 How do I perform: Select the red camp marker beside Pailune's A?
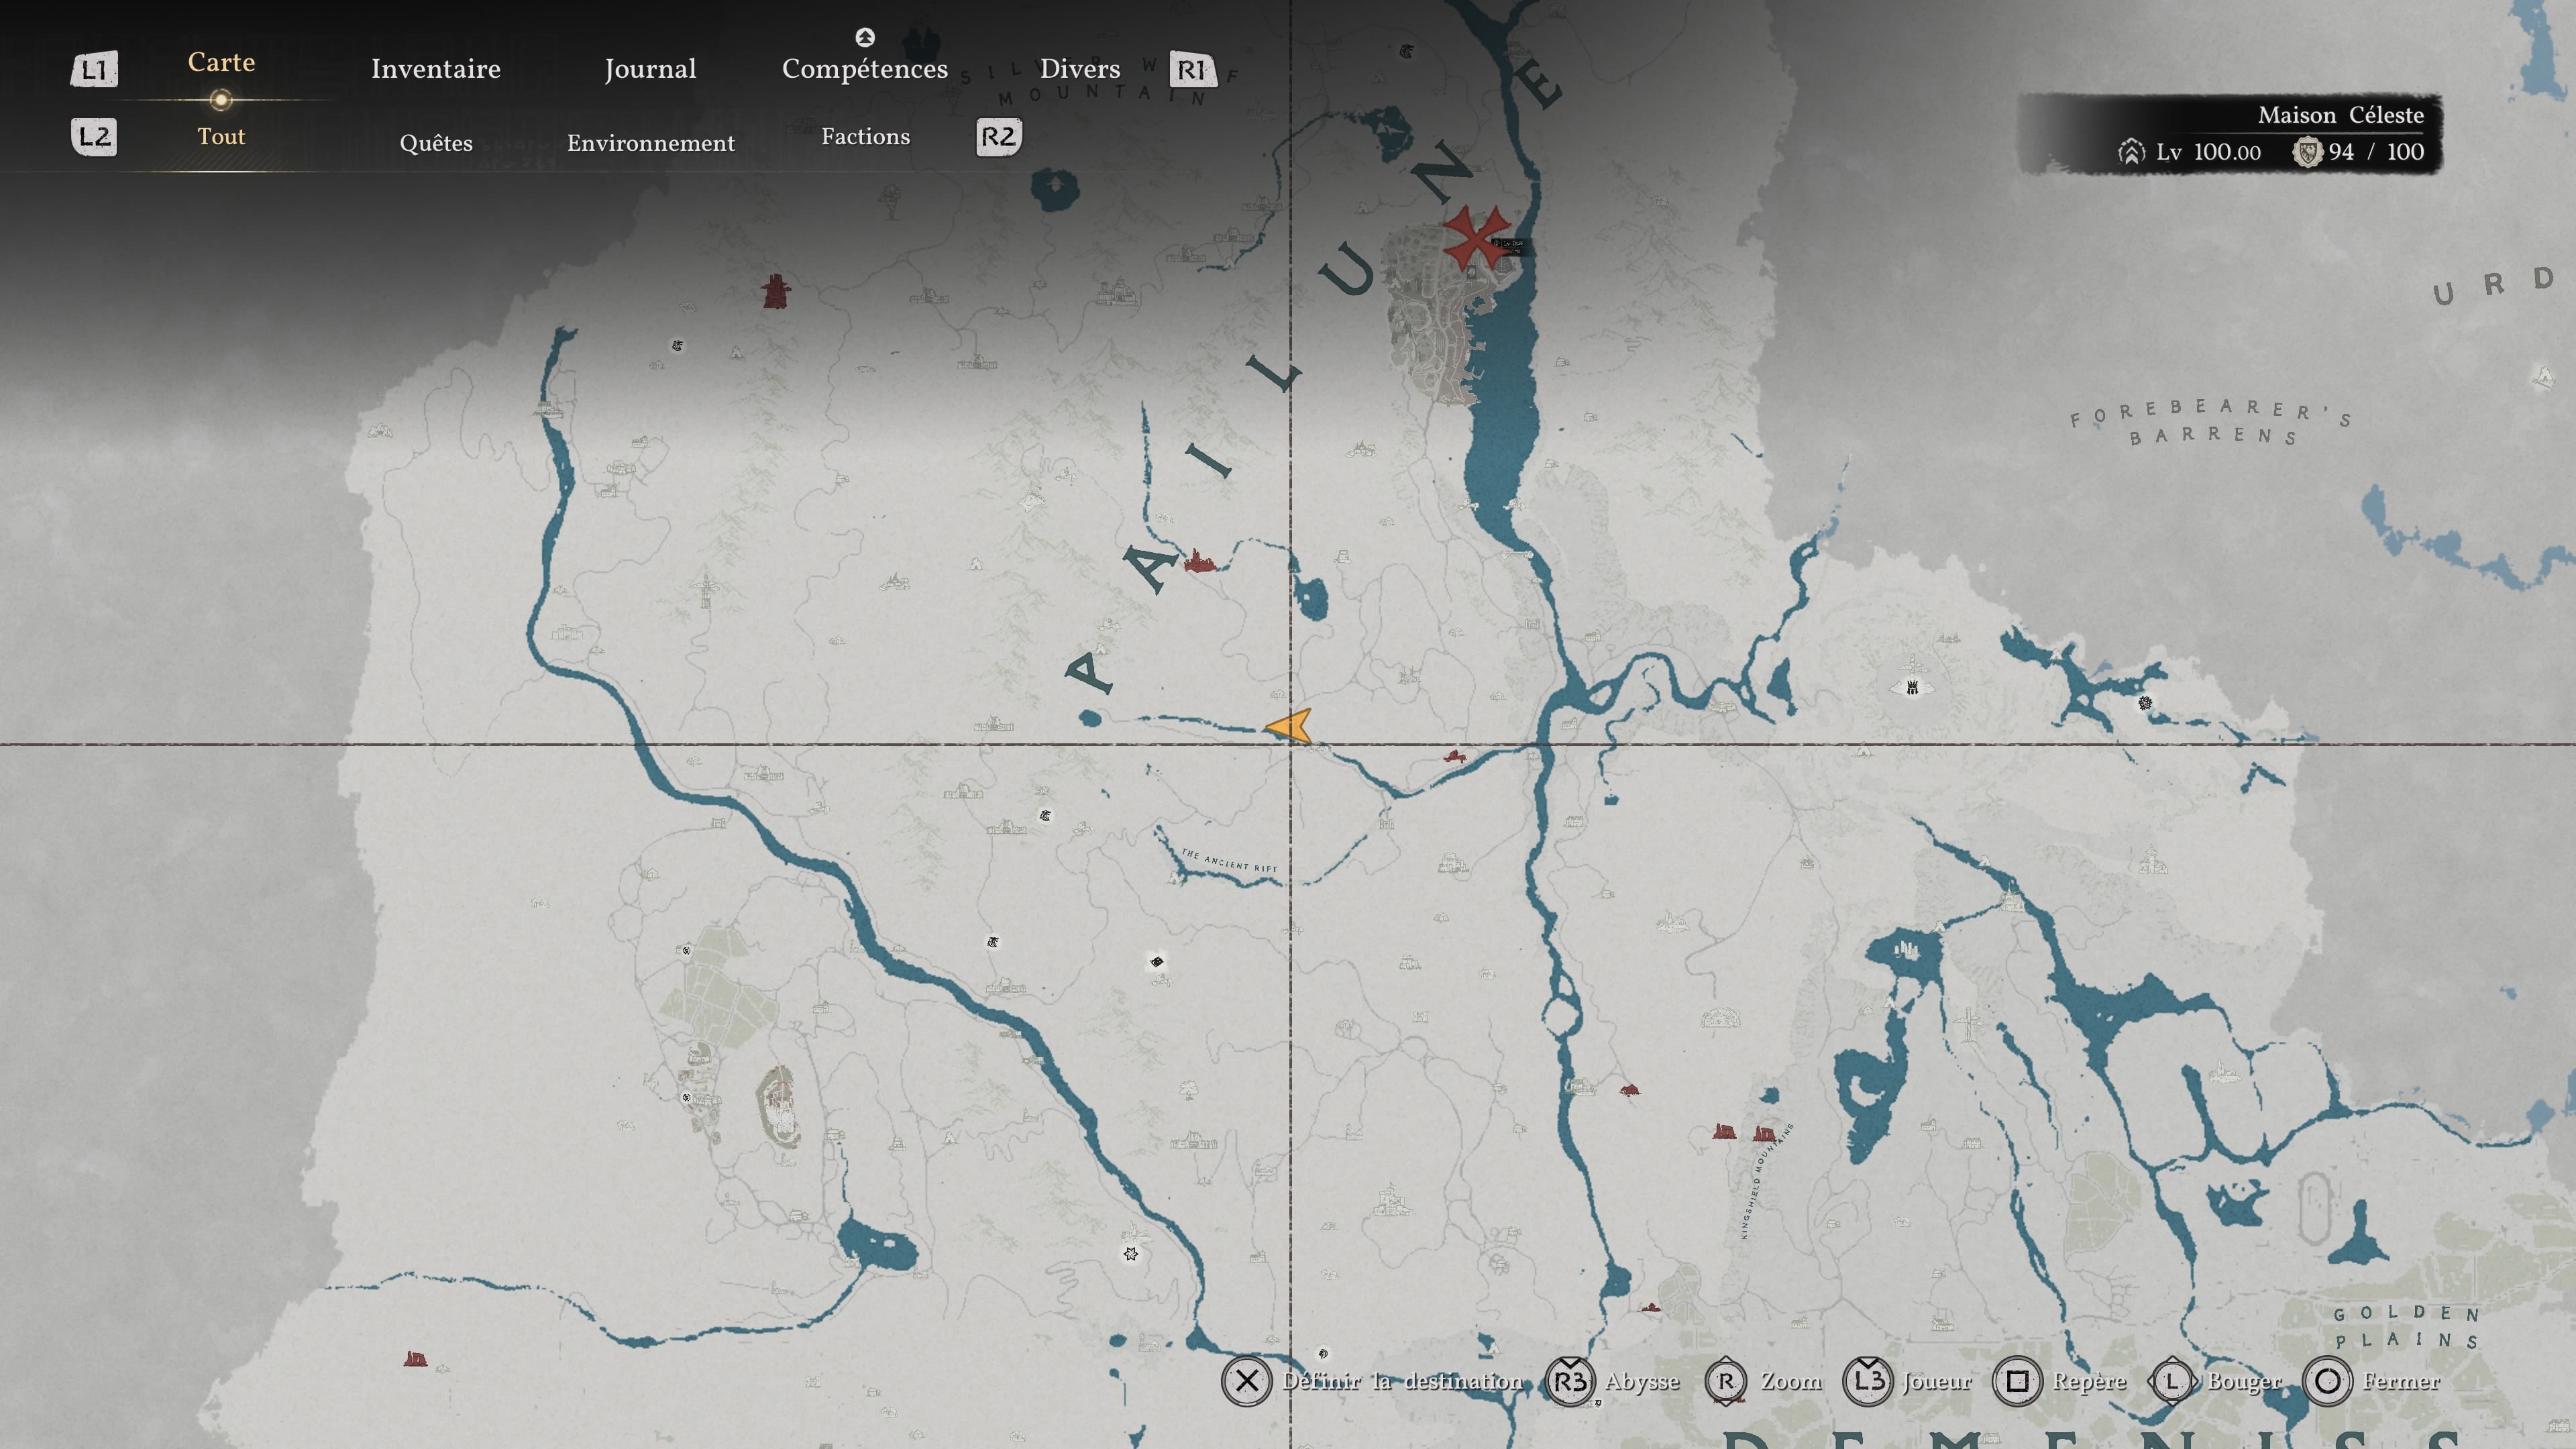pyautogui.click(x=1199, y=561)
